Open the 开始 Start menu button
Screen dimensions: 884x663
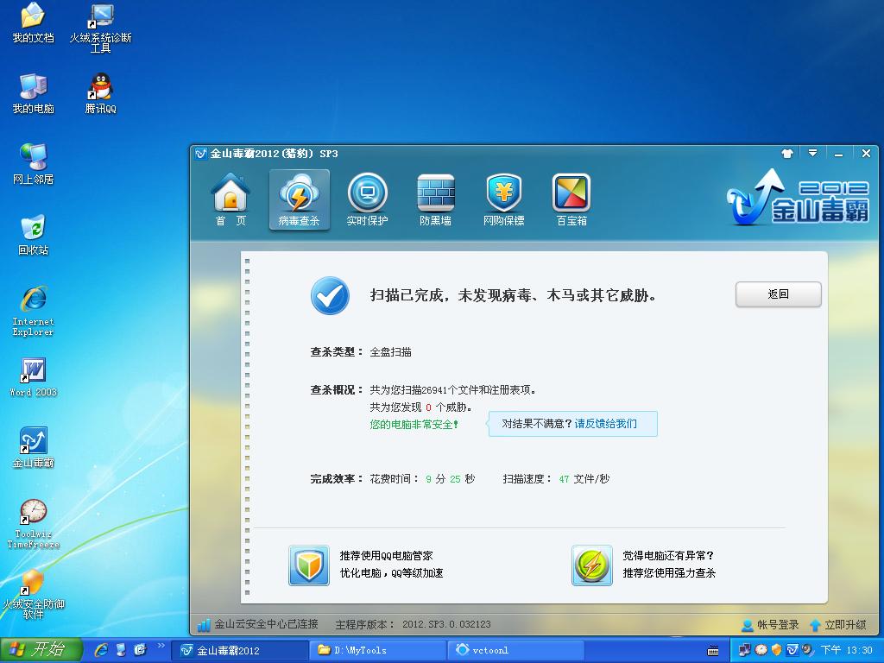(41, 650)
